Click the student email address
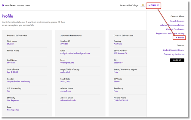Viewport: 191px width, 120px height. pyautogui.click(x=75, y=53)
